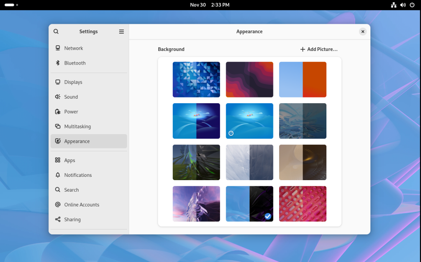Choose the blue and orange split wallpaper
The width and height of the screenshot is (421, 262).
coord(303,79)
